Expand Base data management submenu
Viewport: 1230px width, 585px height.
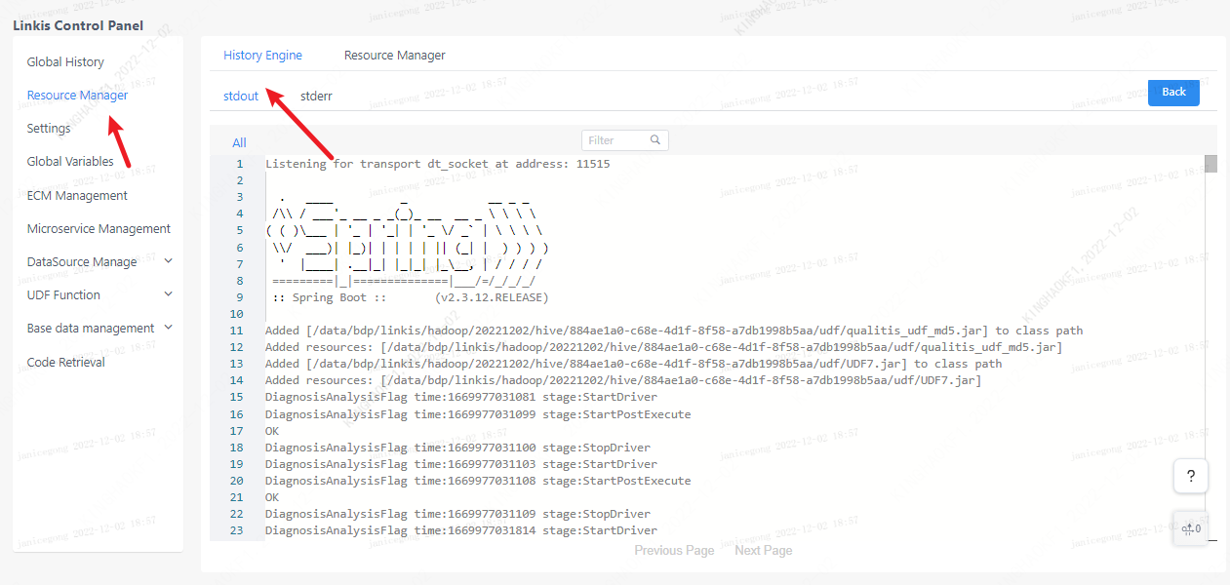(169, 328)
